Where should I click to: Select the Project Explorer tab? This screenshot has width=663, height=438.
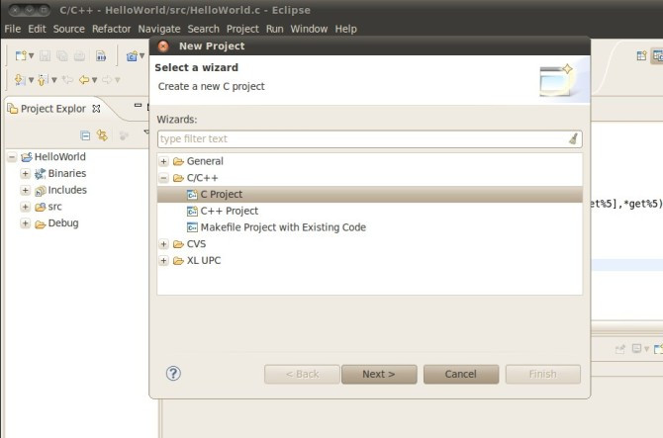point(52,109)
